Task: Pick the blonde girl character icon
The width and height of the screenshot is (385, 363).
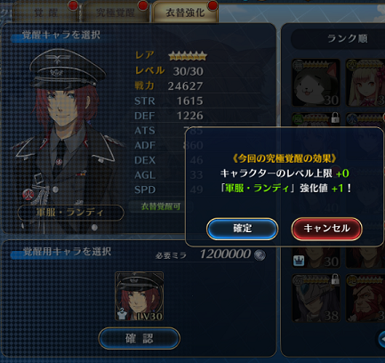Action: (x=365, y=83)
